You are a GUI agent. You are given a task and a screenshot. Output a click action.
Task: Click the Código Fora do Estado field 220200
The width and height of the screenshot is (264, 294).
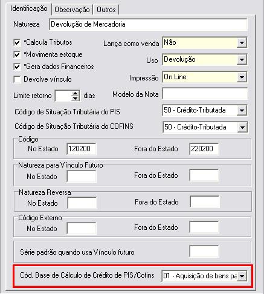204,149
